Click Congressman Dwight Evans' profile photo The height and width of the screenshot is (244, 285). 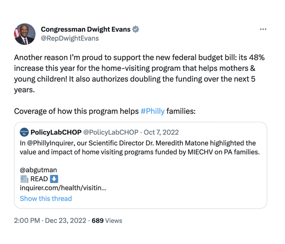coord(25,34)
